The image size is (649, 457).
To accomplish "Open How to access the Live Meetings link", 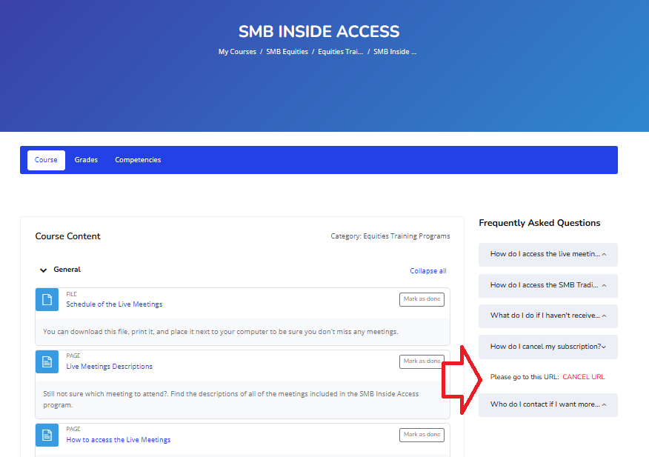I will point(119,440).
